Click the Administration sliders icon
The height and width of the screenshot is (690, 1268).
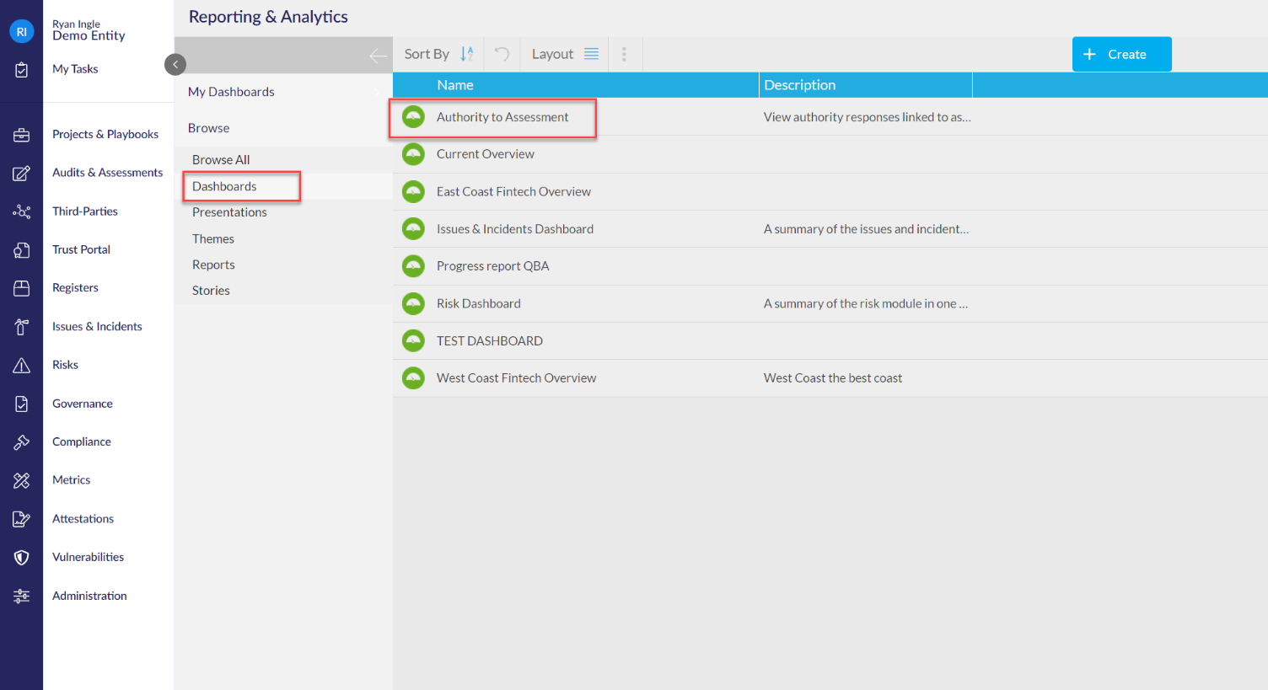click(22, 596)
